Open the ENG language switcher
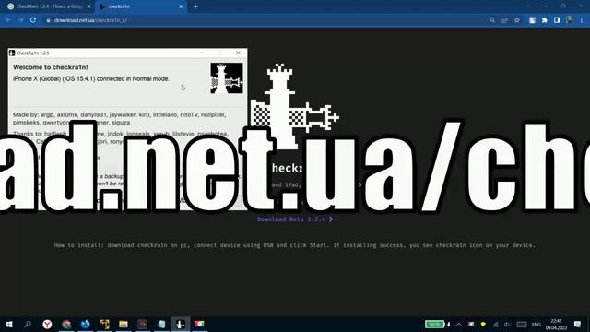Image resolution: width=590 pixels, height=332 pixels. [537, 325]
